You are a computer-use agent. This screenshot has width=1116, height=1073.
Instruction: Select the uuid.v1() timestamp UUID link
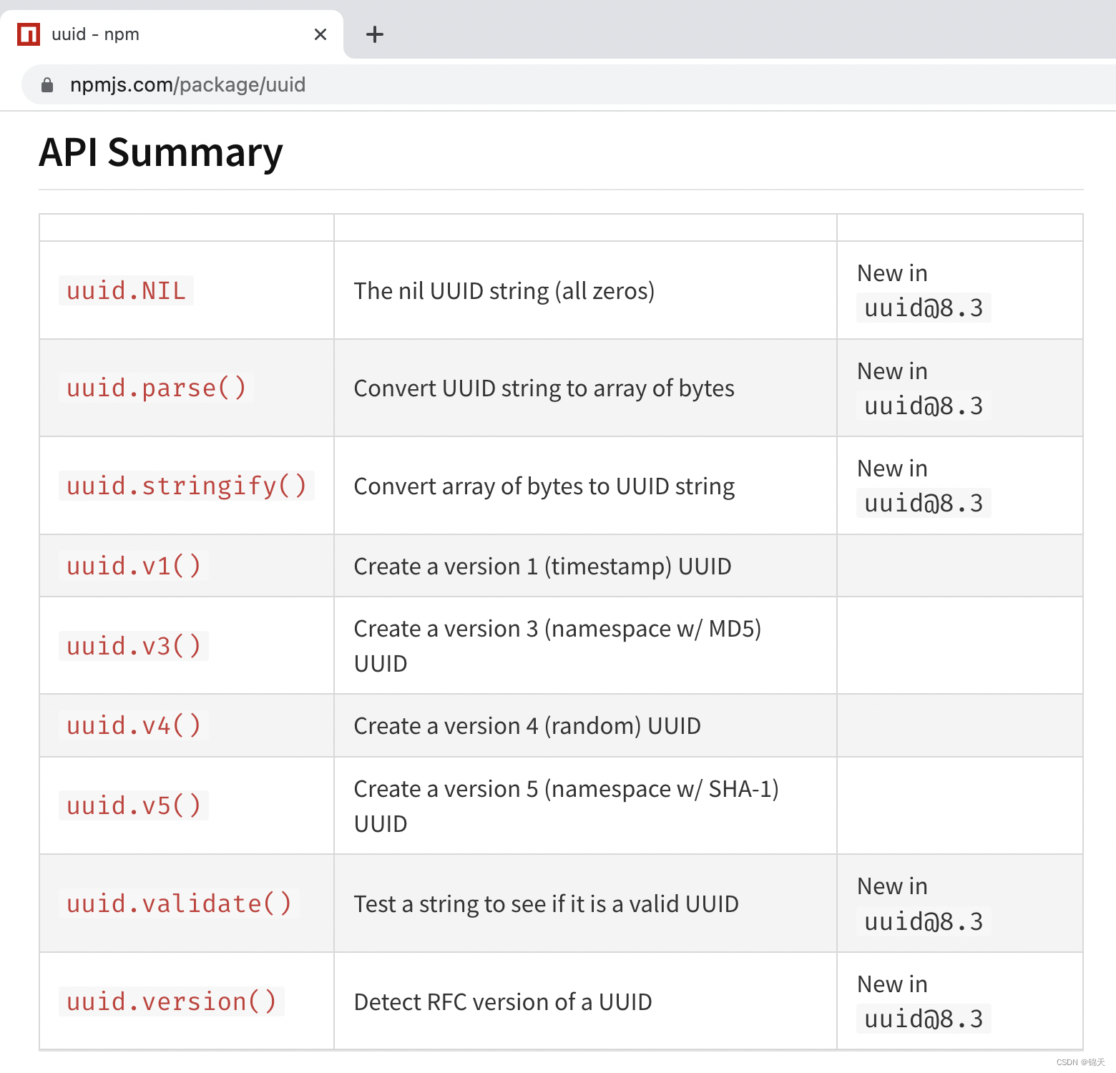point(133,565)
